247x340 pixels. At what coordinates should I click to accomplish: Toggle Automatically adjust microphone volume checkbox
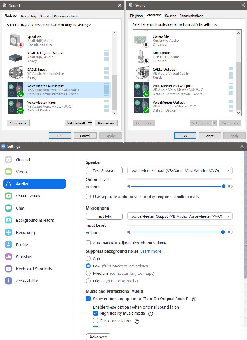tap(88, 243)
